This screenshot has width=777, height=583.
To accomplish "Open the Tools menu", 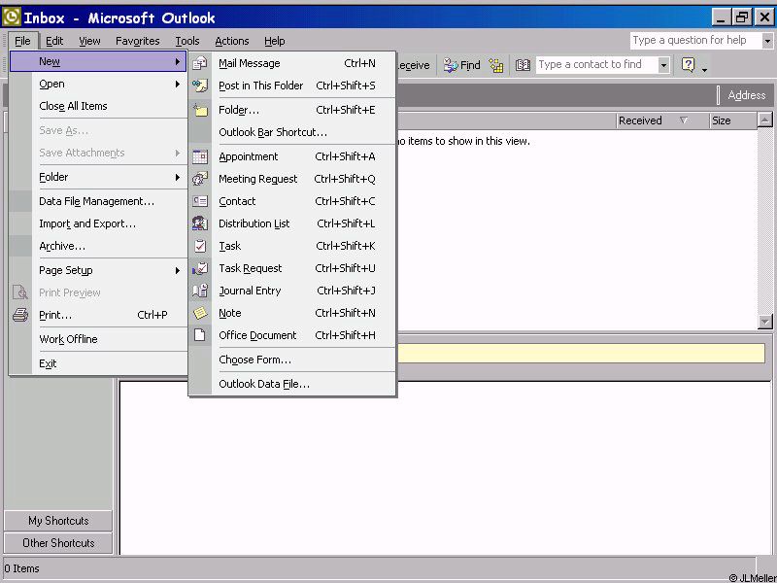I will click(187, 41).
